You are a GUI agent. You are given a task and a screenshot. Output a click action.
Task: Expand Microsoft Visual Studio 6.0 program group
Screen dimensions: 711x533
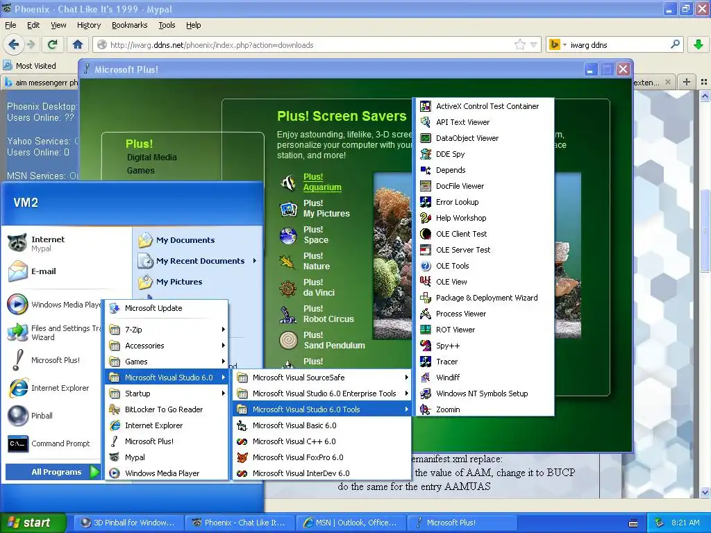(167, 377)
